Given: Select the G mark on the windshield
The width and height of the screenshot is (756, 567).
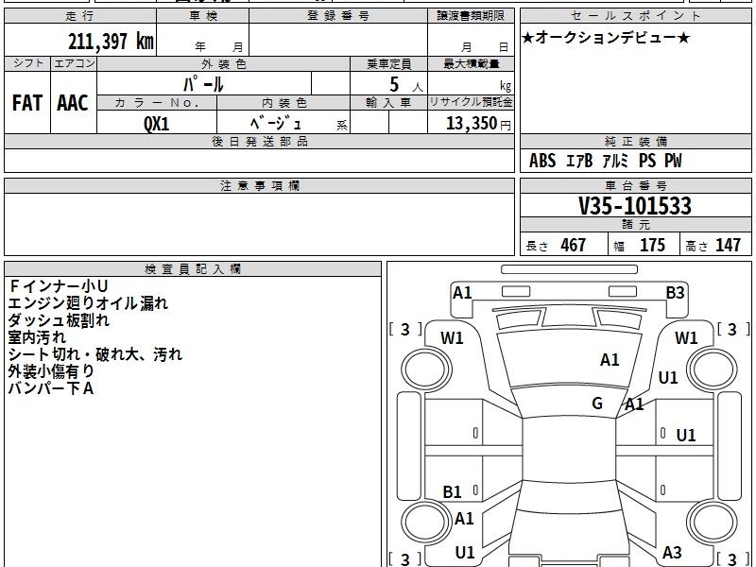Looking at the screenshot, I should [597, 404].
